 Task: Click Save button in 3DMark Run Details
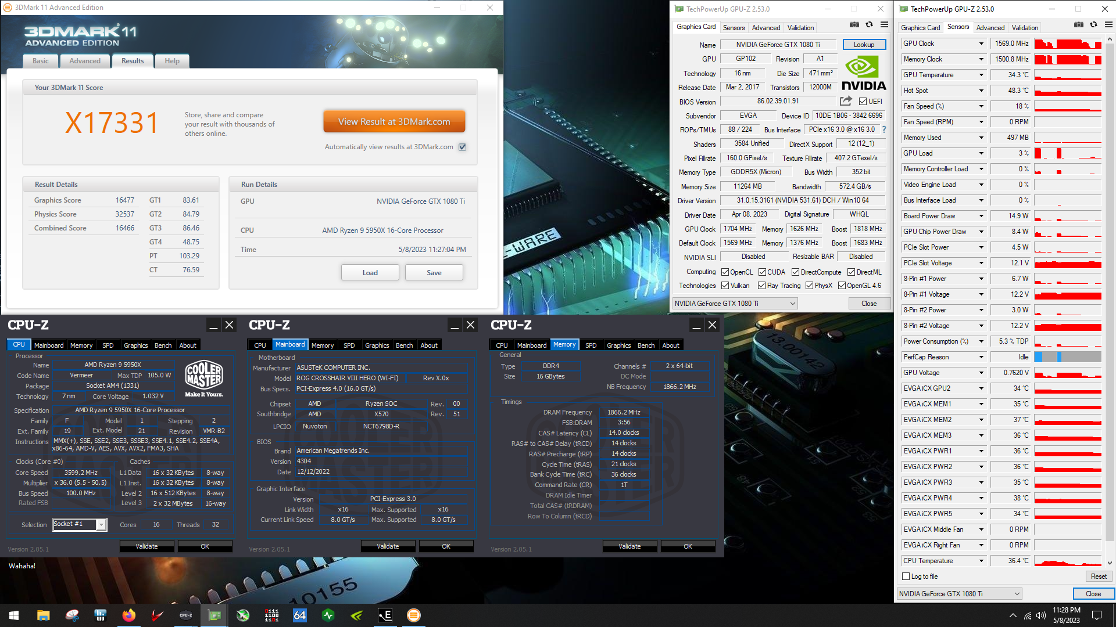[434, 273]
